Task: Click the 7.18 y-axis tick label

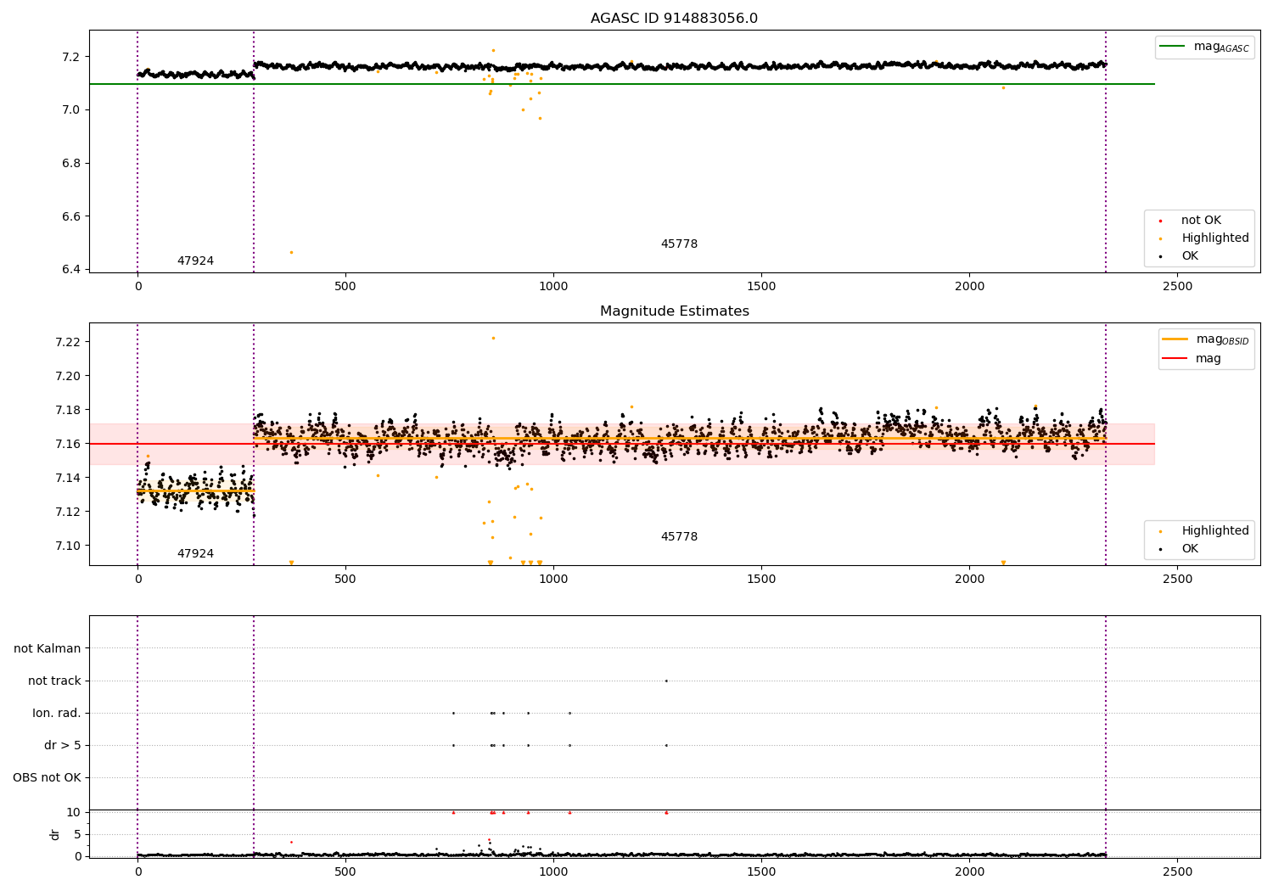Action: click(67, 410)
